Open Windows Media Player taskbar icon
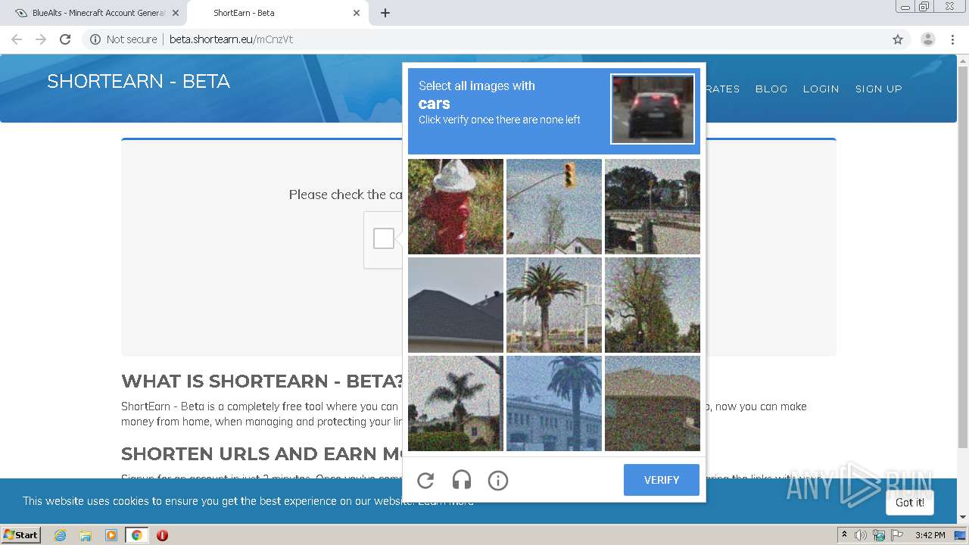The height and width of the screenshot is (545, 969). (x=111, y=535)
